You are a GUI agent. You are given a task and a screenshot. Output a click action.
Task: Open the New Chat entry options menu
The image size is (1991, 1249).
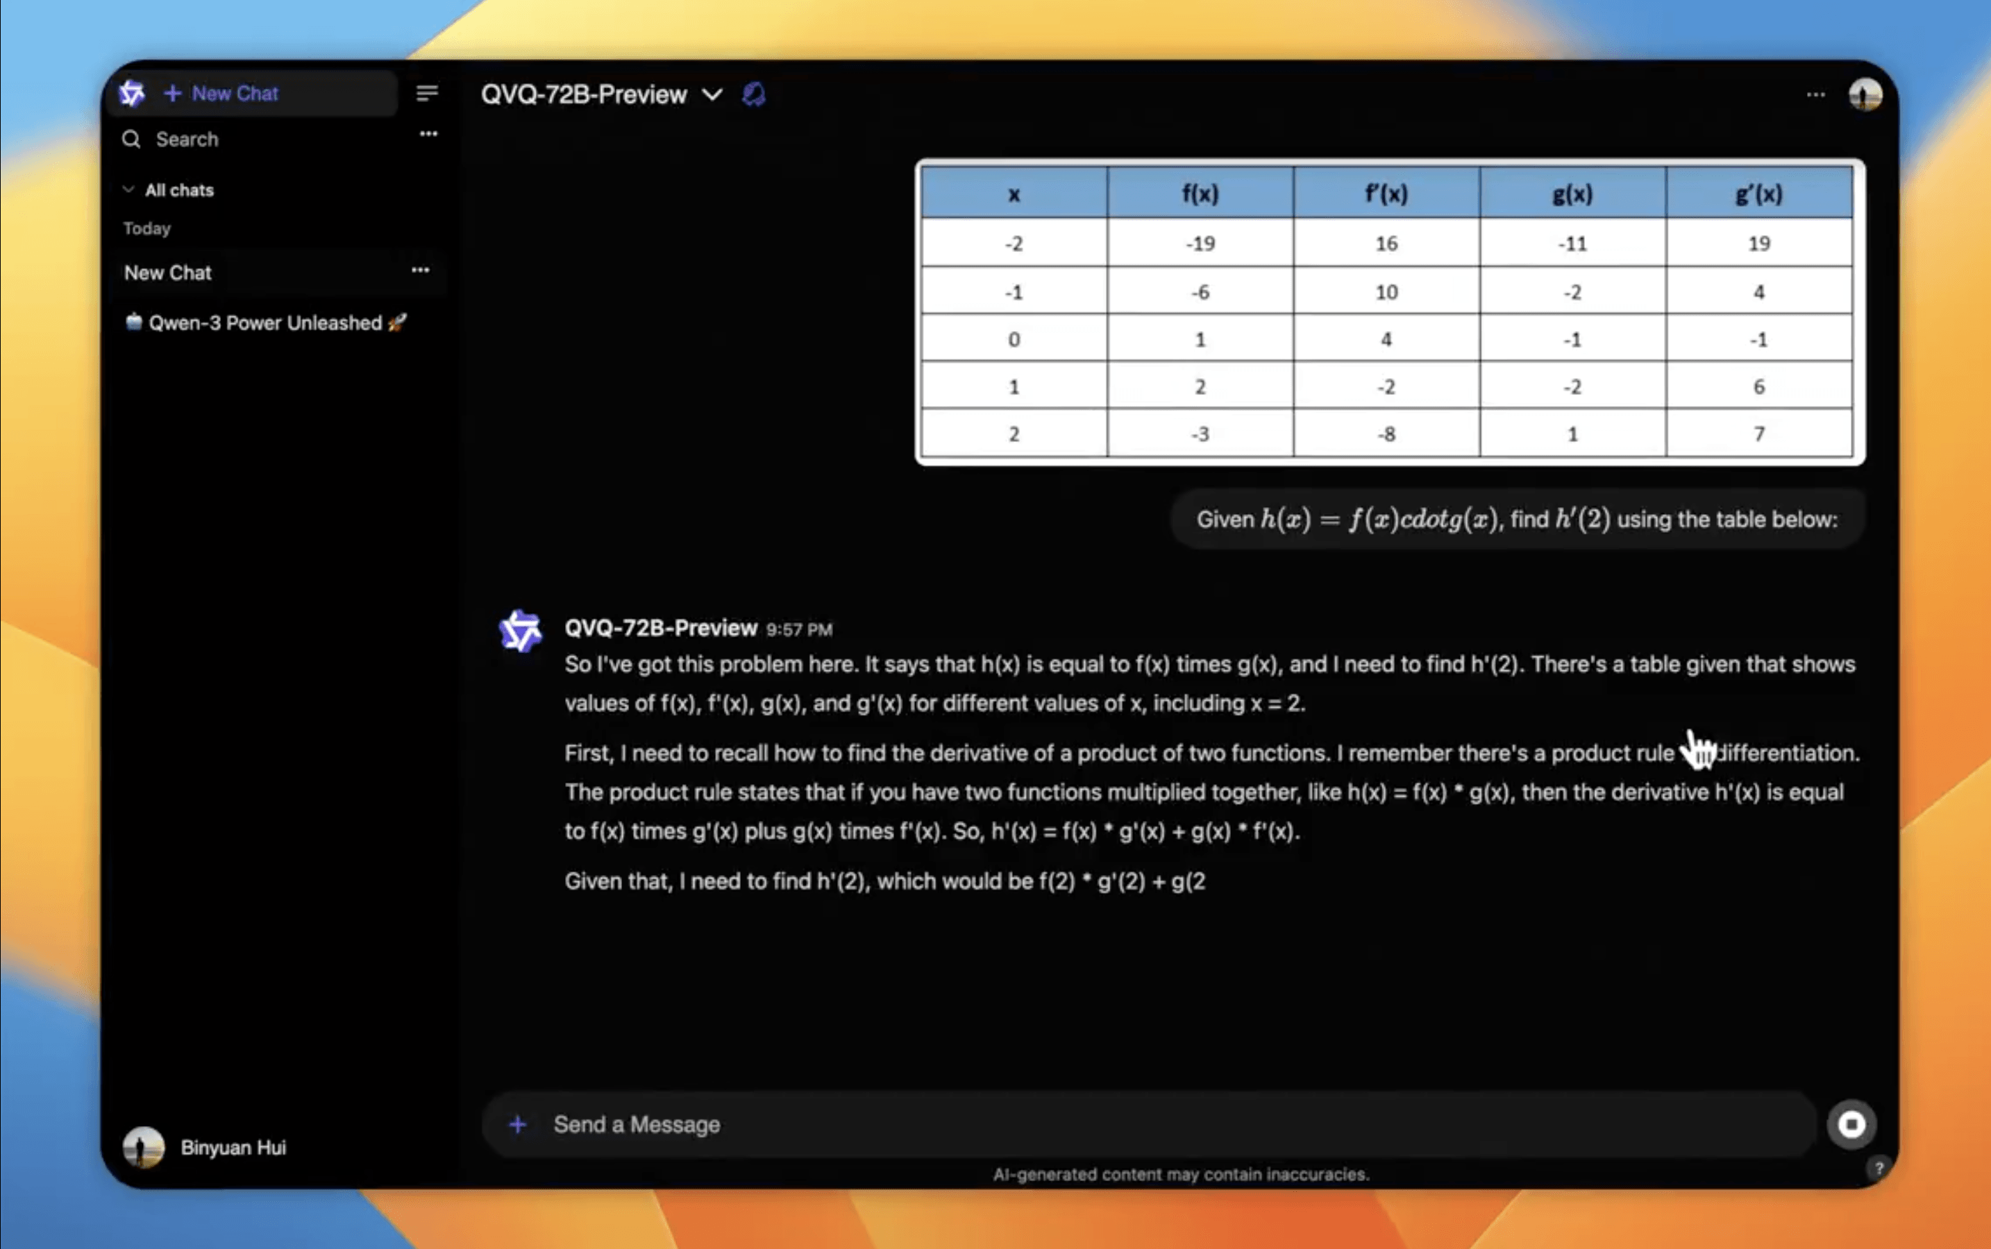click(x=420, y=270)
